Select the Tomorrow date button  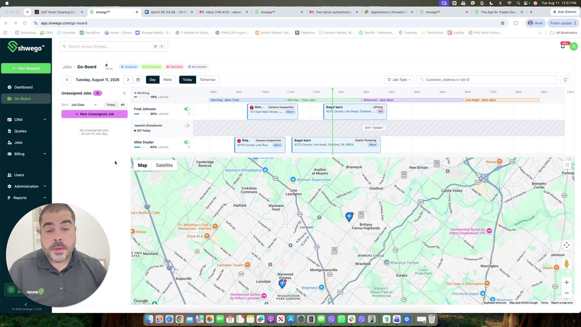point(207,79)
